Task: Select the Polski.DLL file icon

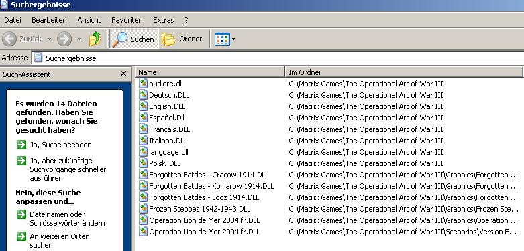Action: coord(144,163)
